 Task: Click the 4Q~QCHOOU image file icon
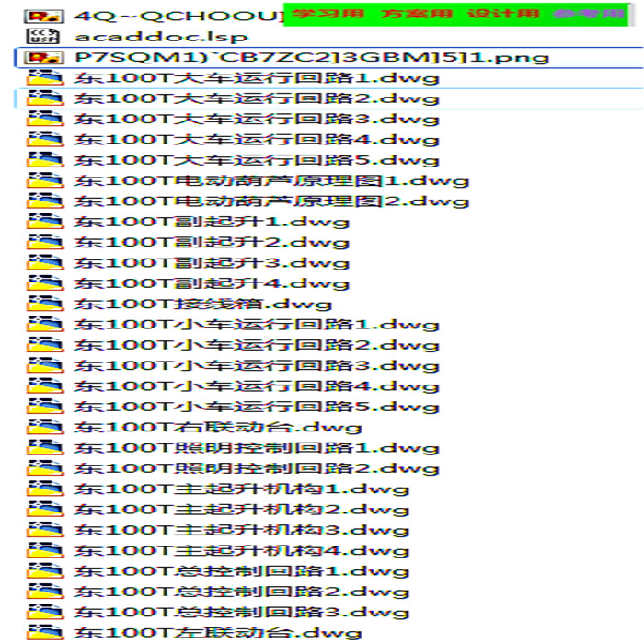(x=44, y=17)
